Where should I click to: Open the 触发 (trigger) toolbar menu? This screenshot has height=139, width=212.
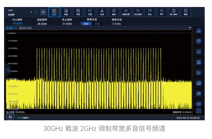point(114,12)
